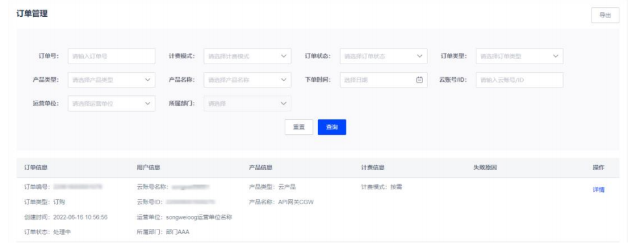
Task: Click the 下单时间 date picker field
Action: [383, 80]
